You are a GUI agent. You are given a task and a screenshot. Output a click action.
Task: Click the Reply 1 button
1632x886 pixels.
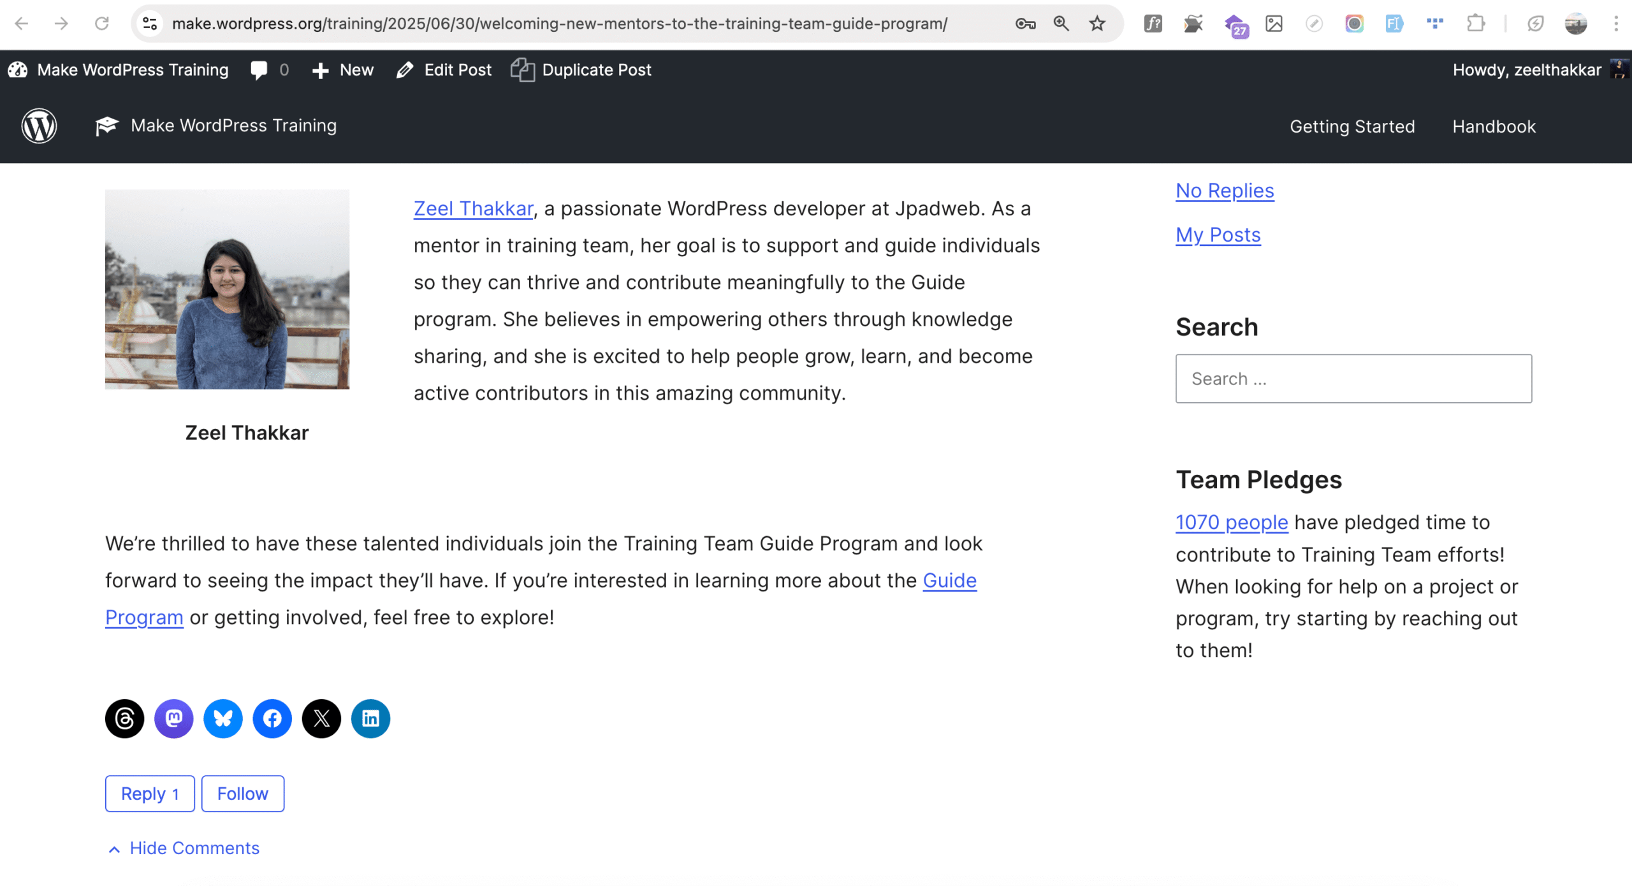150,794
